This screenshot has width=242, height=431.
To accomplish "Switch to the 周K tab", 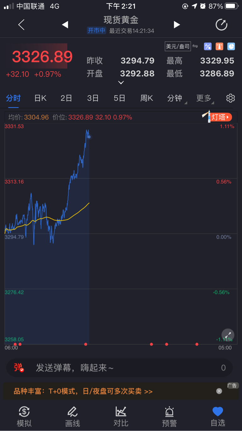I will 147,98.
